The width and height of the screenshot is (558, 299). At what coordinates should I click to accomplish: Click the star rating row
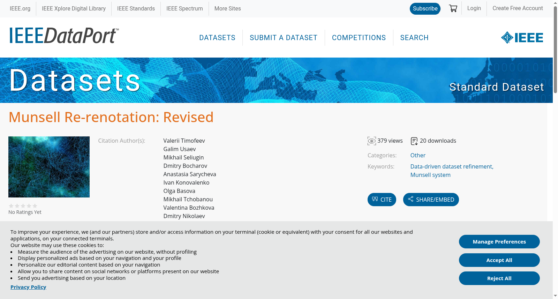(23, 206)
